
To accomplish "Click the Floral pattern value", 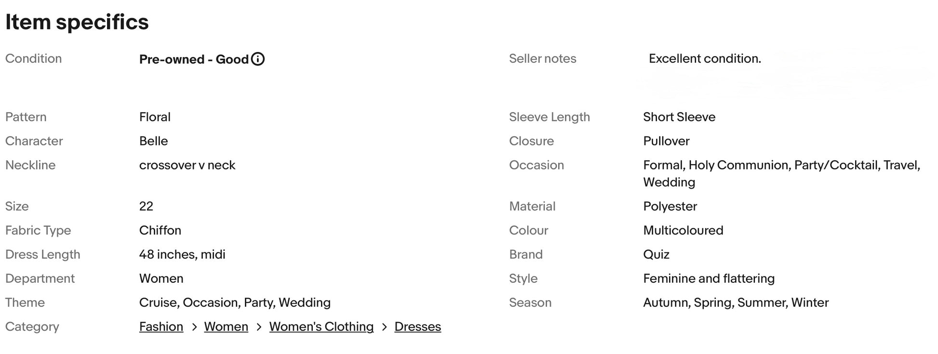I will pyautogui.click(x=155, y=117).
